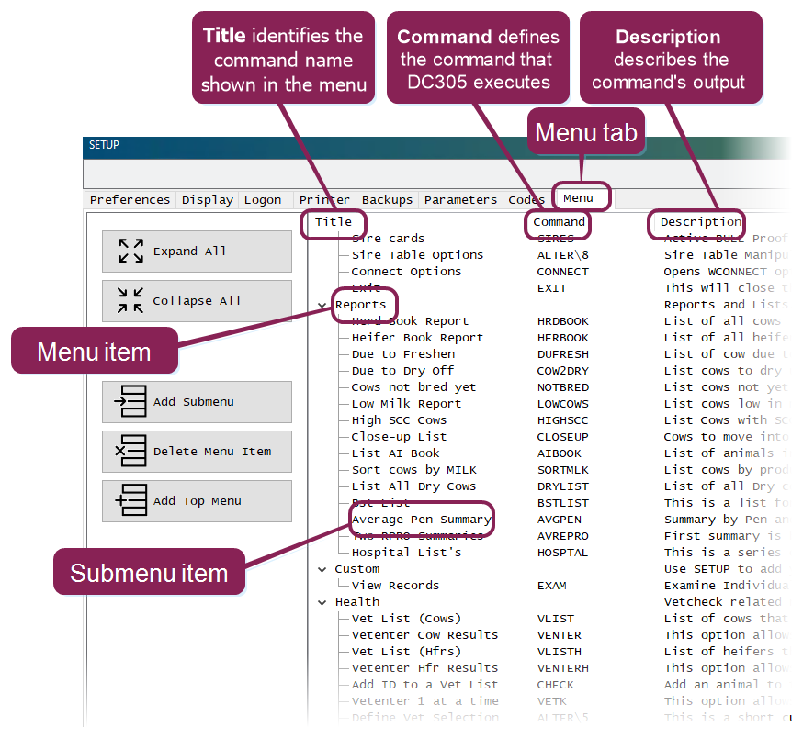Click the EXIT command cell

[551, 288]
